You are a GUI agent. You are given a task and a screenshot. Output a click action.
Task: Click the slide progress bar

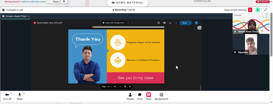[x=116, y=27]
